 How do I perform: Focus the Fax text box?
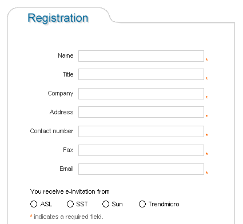click(141, 150)
